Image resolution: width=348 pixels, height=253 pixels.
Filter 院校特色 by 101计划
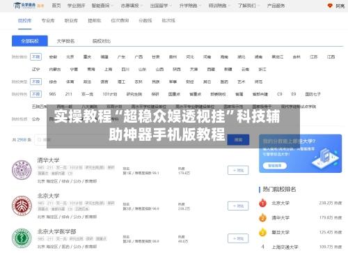[110, 94]
